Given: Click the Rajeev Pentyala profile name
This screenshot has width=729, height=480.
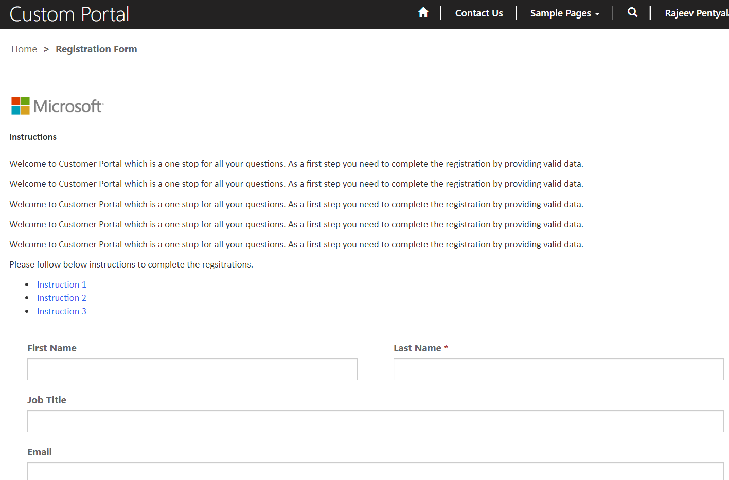Looking at the screenshot, I should click(697, 13).
